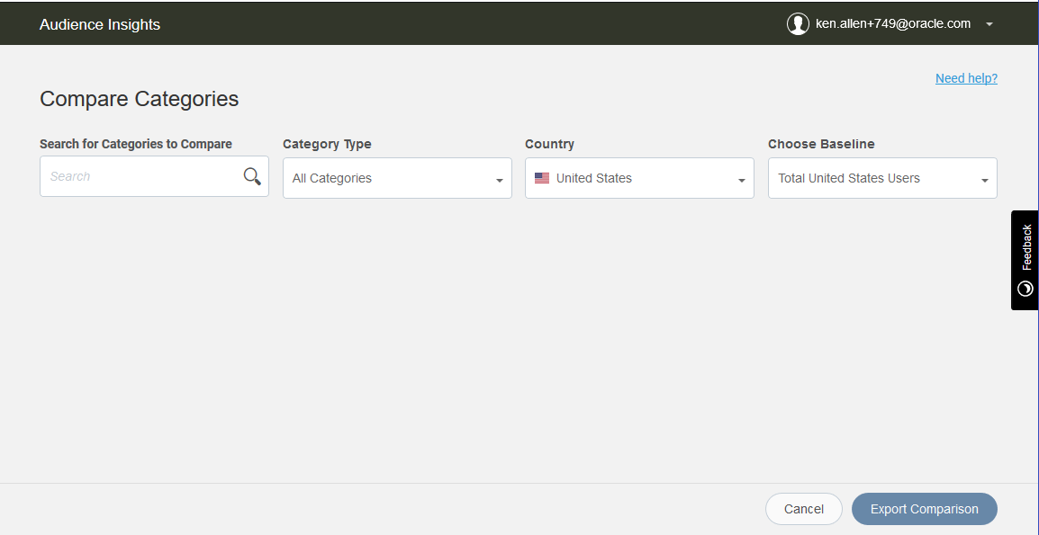The height and width of the screenshot is (535, 1039).
Task: Open the United States country selector
Action: 639,178
